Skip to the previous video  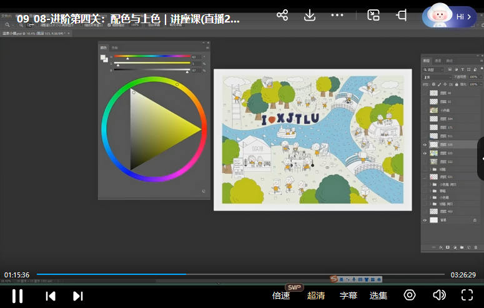point(51,296)
